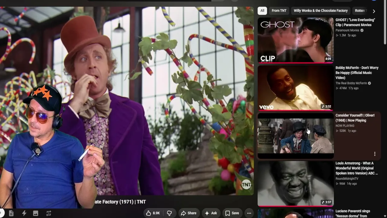Screen dimensions: 387x218
Task: Click the 3:37 duration badge
Action: pyautogui.click(x=326, y=202)
